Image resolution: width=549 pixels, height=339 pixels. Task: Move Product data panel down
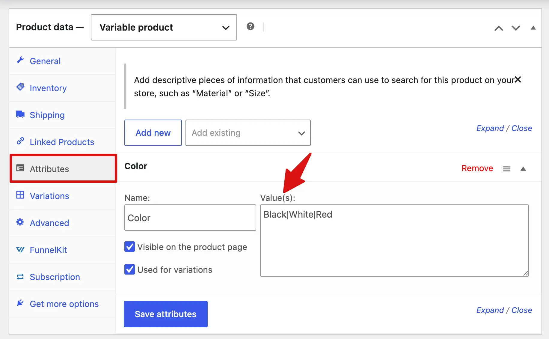pyautogui.click(x=516, y=28)
